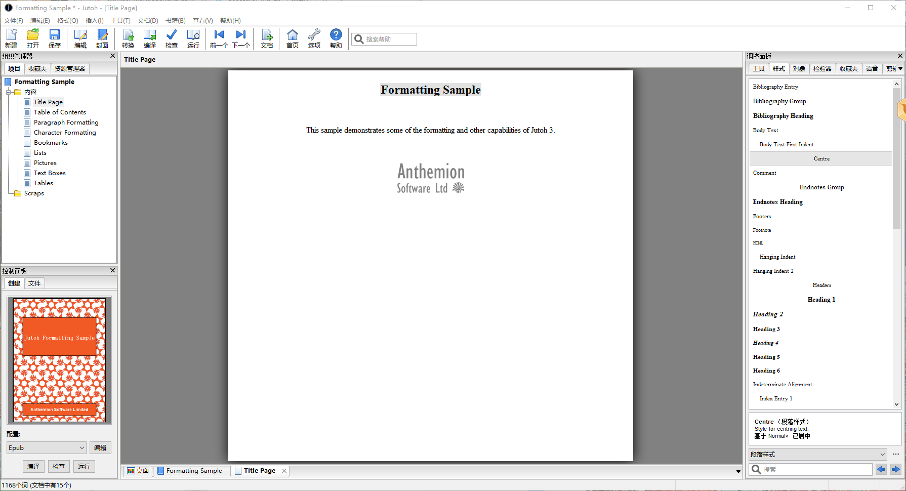Click the Save toolbar icon
Viewport: 906px width, 491px height.
coord(54,38)
